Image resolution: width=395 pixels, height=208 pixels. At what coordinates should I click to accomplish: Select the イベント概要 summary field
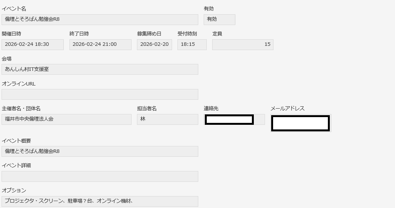click(x=100, y=151)
